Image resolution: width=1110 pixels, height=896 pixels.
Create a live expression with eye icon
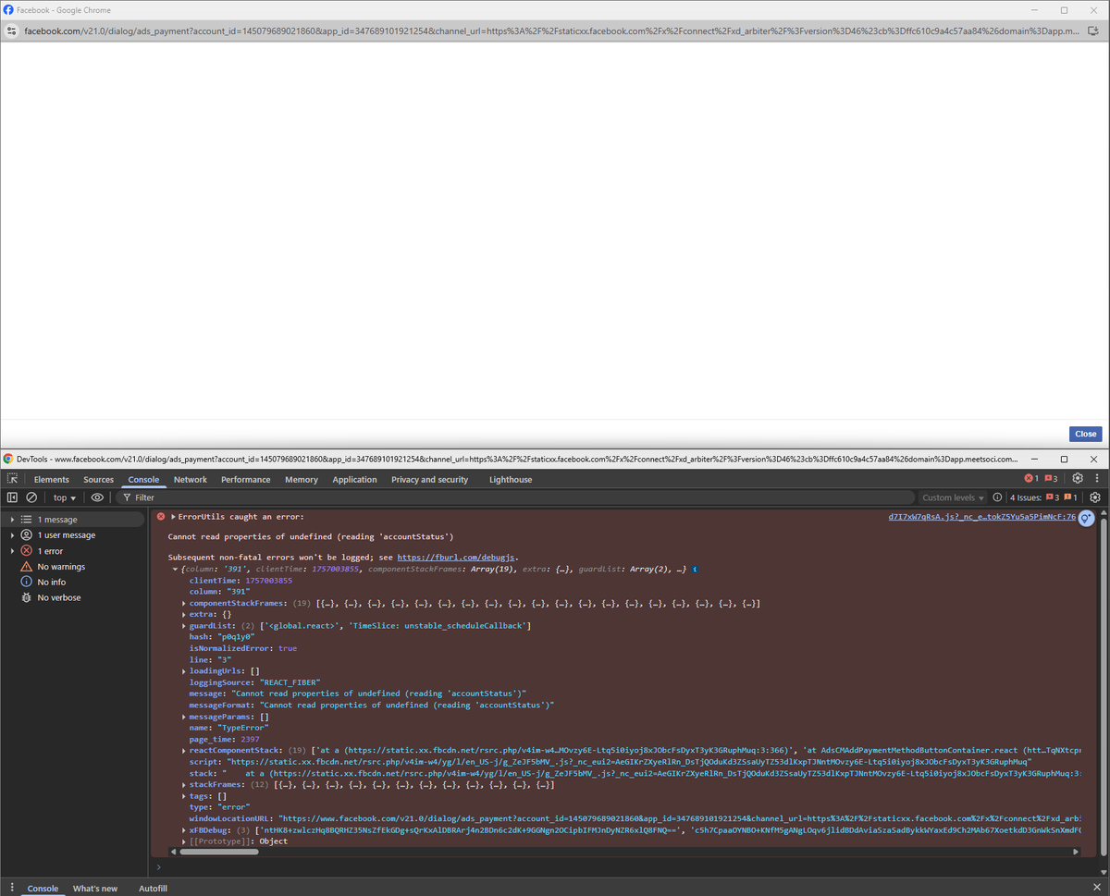[x=97, y=497]
